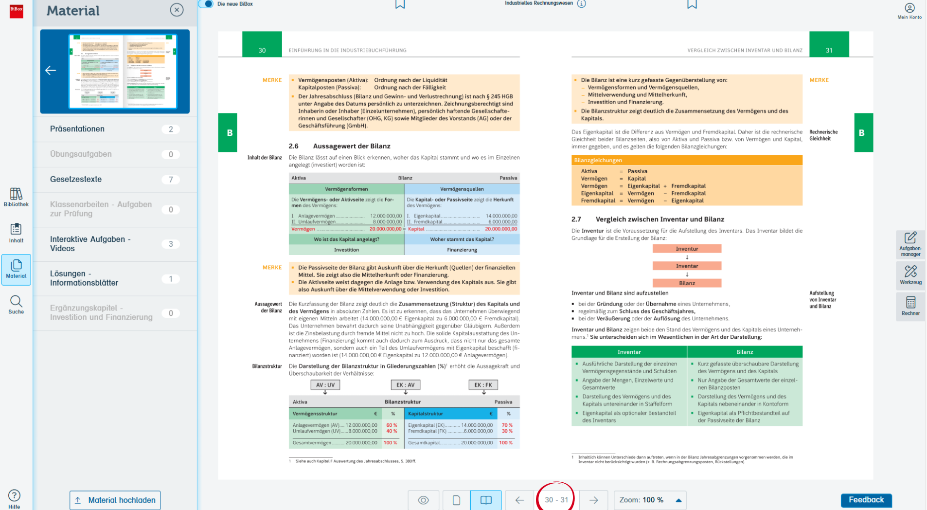Open the Rechner calculator
Screen dimensions: 927x510
910,306
